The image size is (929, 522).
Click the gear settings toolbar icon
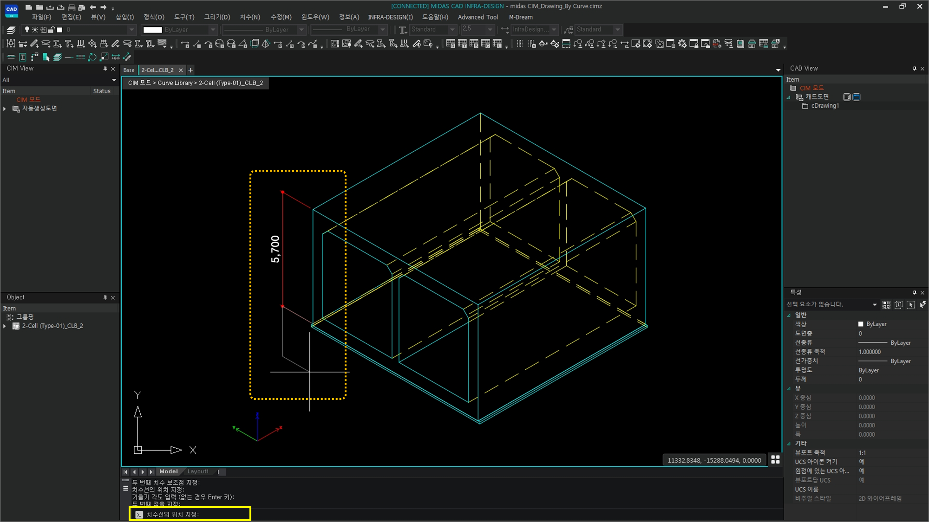[x=682, y=44]
